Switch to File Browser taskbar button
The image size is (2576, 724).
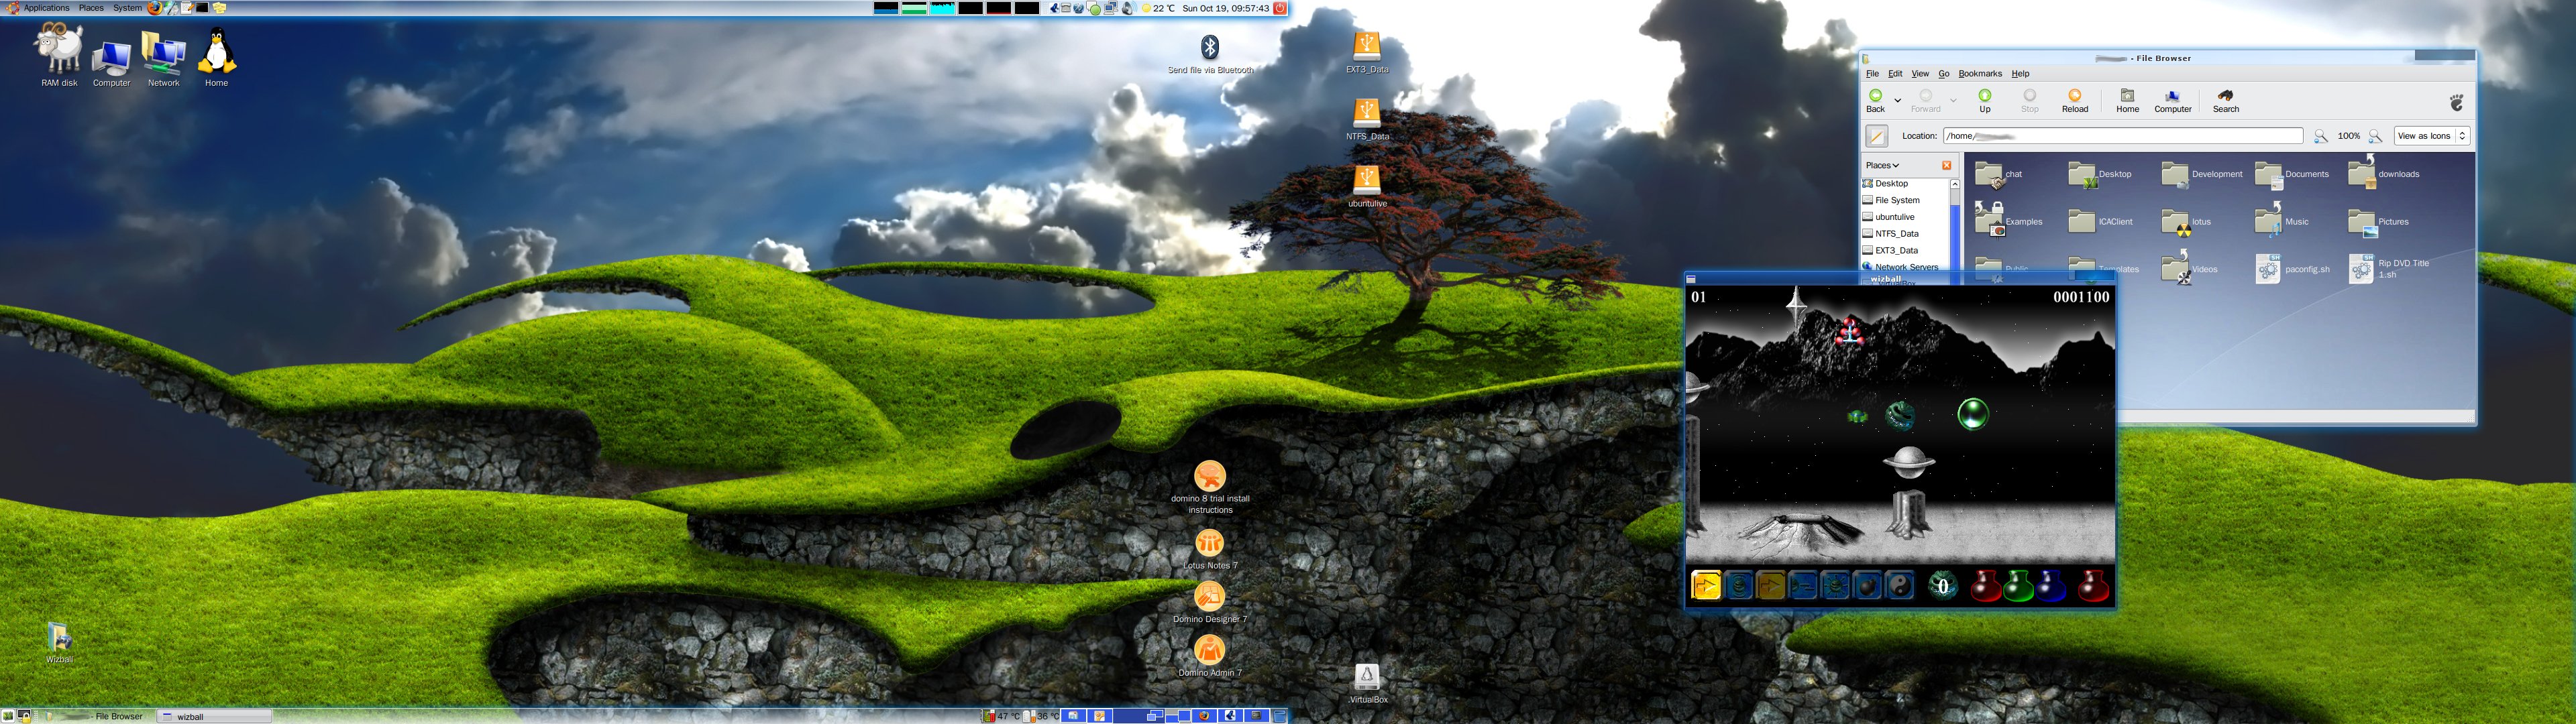tap(99, 716)
